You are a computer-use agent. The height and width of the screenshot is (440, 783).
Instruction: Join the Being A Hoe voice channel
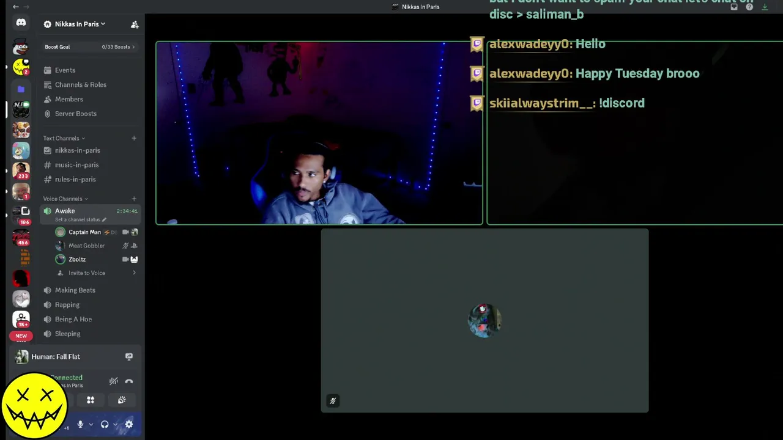(x=91, y=320)
